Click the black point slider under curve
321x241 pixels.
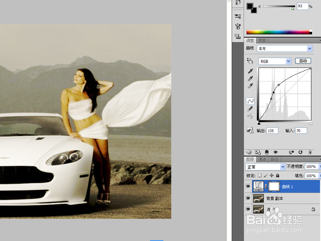(259, 123)
